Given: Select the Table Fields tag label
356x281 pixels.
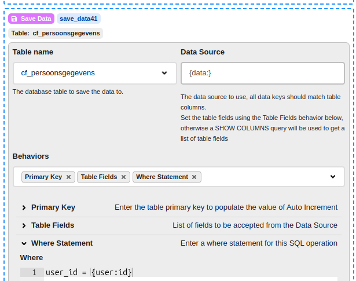Looking at the screenshot, I should tap(99, 177).
